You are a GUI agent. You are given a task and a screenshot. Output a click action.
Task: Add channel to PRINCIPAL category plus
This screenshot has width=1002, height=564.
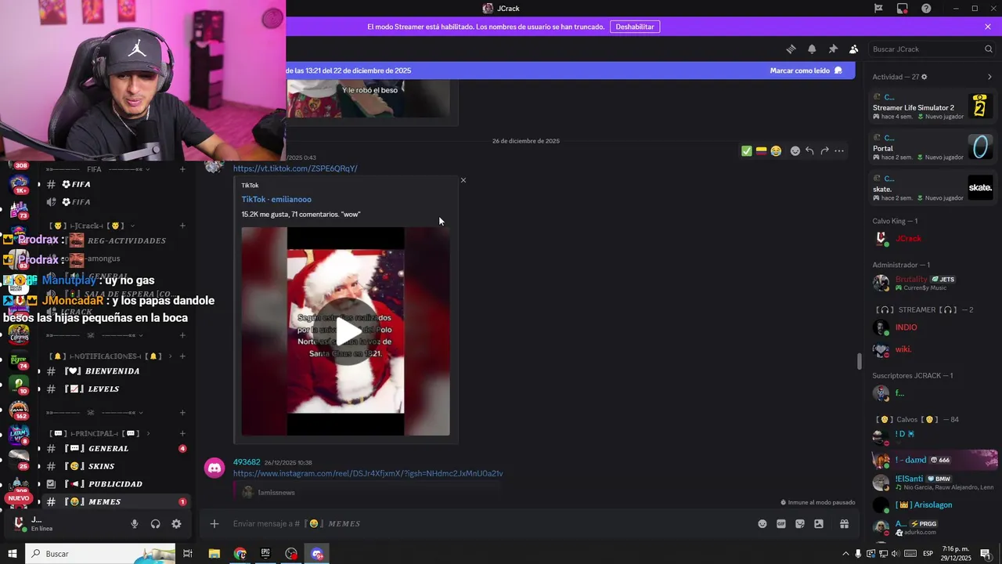(x=182, y=434)
